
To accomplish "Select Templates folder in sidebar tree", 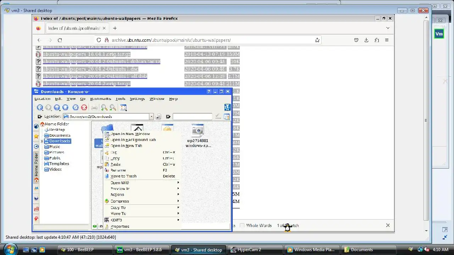I will tap(59, 164).
